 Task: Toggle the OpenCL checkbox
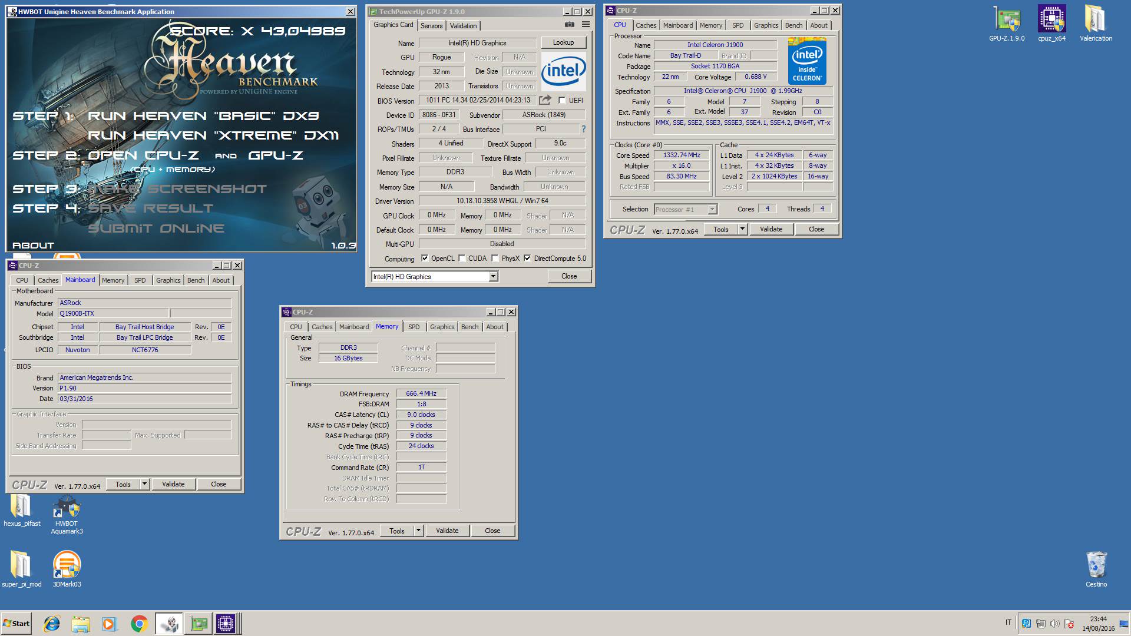[x=425, y=258]
